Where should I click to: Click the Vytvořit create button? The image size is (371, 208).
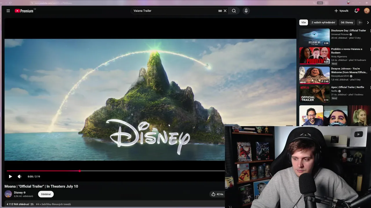coord(341,11)
